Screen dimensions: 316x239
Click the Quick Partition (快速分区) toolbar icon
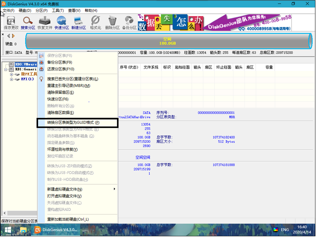62,23
